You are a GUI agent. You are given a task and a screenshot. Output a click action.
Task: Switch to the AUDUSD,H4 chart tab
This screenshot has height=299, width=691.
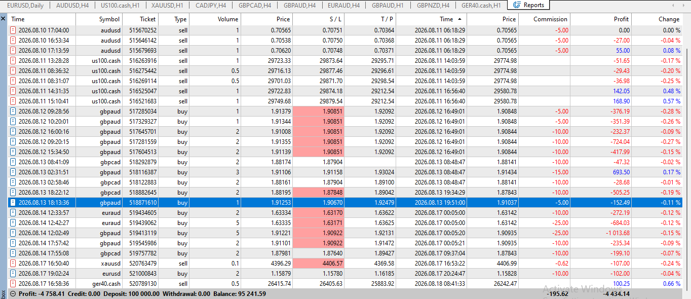pos(72,5)
